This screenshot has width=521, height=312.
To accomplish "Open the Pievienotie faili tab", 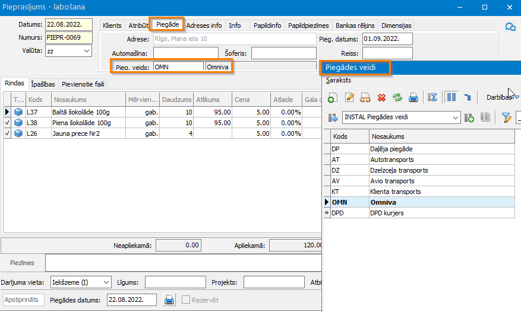I will click(83, 84).
